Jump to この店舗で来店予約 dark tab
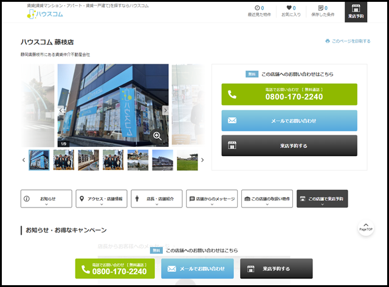This screenshot has height=287, width=389. 322,198
